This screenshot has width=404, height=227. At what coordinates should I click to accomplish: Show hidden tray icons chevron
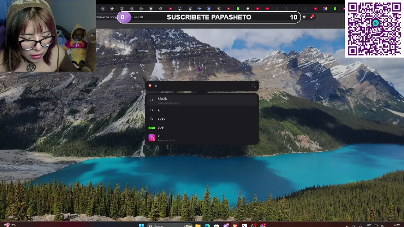click(x=347, y=225)
